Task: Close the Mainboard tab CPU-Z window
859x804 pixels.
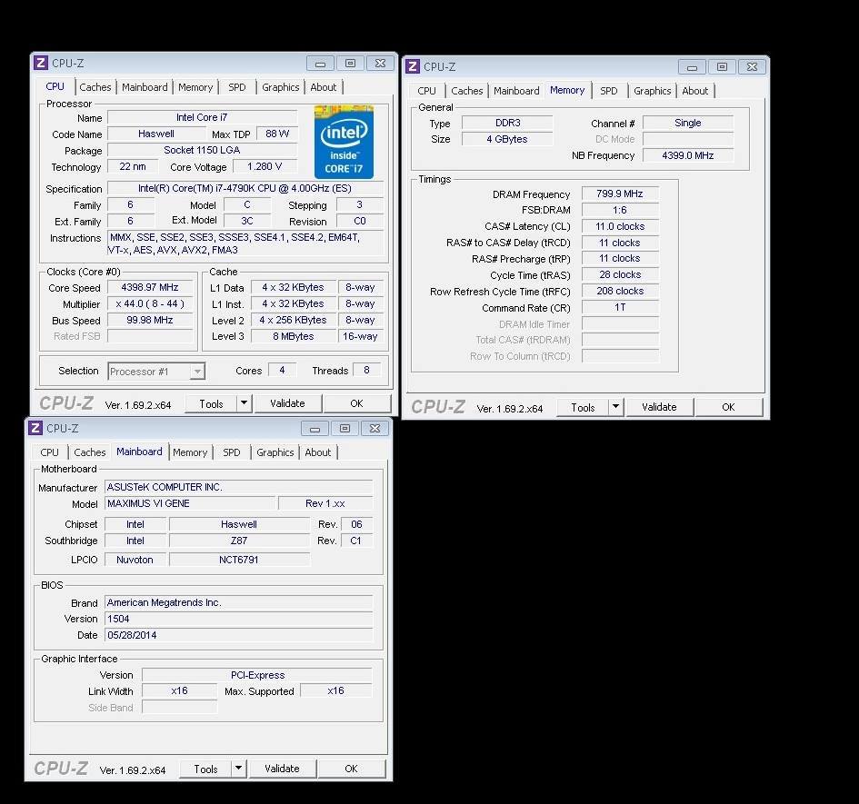Action: 375,428
